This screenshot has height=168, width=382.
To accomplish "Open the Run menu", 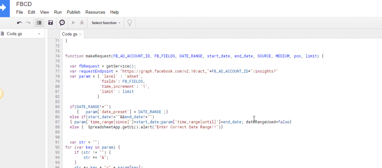I will pyautogui.click(x=58, y=12).
